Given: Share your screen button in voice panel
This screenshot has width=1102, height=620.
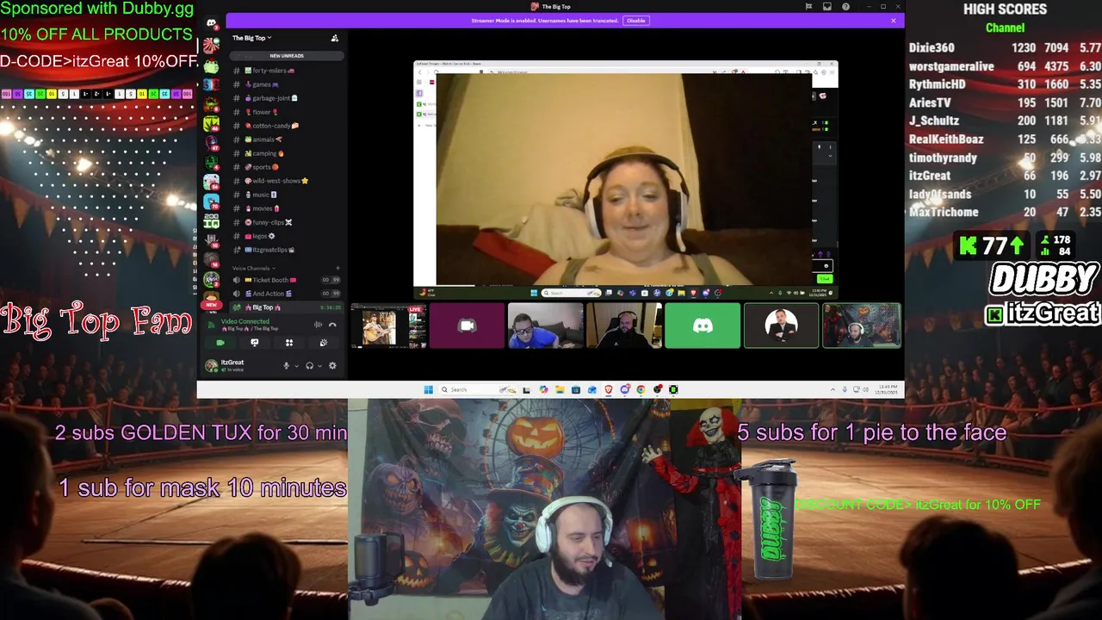Looking at the screenshot, I should 254,343.
